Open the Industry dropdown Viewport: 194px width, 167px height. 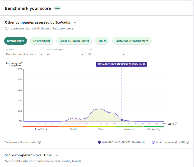25,54
